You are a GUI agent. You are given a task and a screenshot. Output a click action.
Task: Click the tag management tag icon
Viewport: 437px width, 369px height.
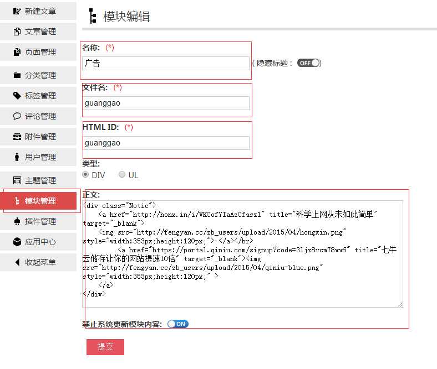(x=17, y=96)
